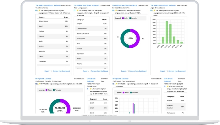Click the teal Females swatch in Walking Dead gender legend
Viewport: 220px width, 125px height.
click(130, 18)
